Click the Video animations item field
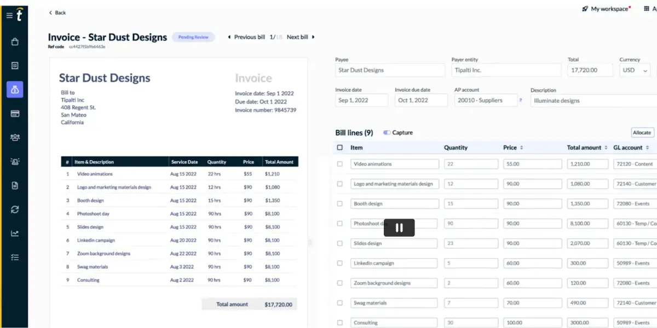The image size is (657, 328). pos(395,164)
